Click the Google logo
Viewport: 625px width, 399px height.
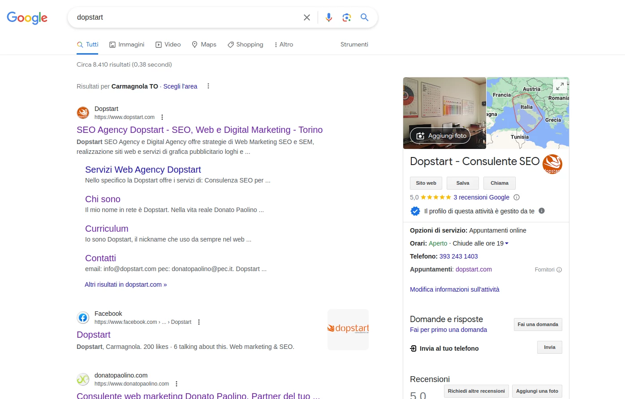(x=27, y=17)
